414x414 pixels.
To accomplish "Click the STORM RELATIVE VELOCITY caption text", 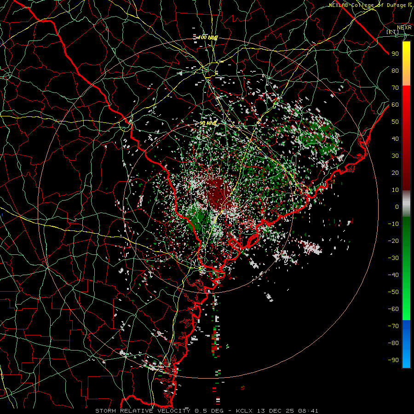I will click(143, 411).
